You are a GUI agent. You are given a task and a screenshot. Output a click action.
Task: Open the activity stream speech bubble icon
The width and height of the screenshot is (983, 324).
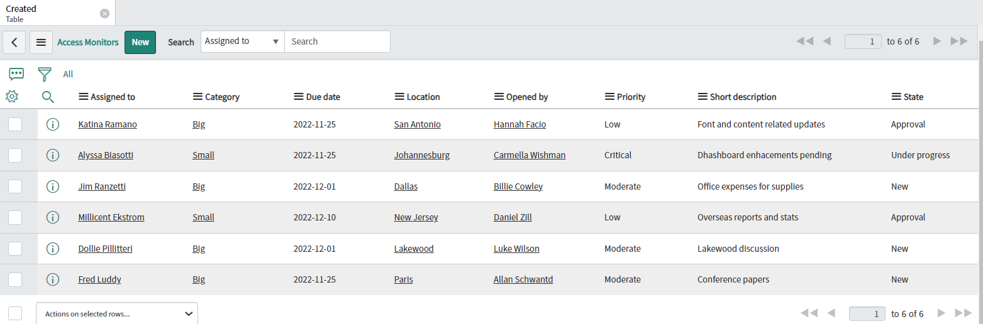point(16,74)
